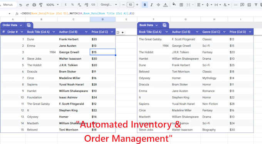Select cell with price $15 for 1984 order

coord(102,52)
